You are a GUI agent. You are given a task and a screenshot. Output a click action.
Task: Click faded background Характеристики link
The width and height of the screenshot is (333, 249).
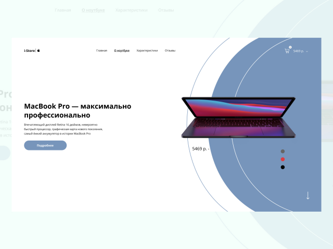click(131, 10)
